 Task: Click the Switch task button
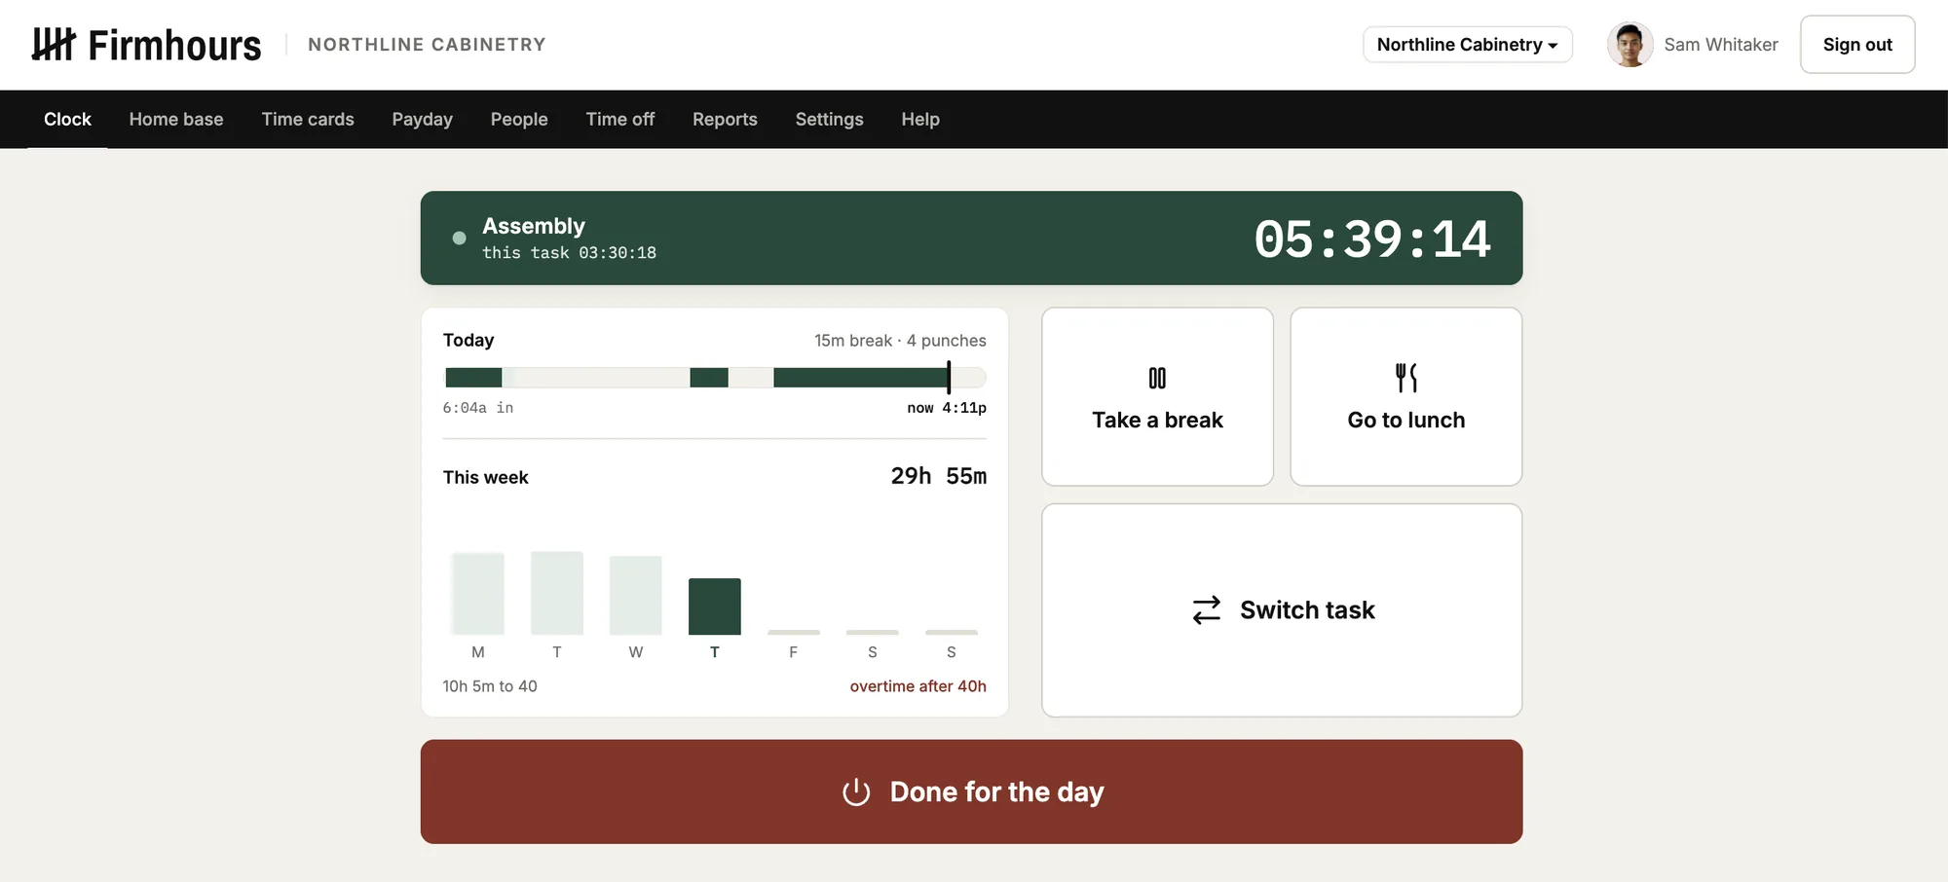tap(1282, 610)
